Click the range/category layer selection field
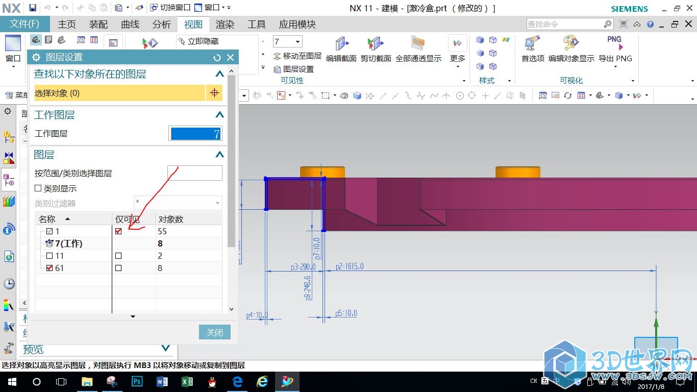The width and height of the screenshot is (697, 392). coord(195,173)
